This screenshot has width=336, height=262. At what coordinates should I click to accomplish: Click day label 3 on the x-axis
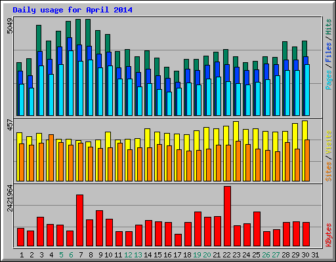tap(41, 255)
